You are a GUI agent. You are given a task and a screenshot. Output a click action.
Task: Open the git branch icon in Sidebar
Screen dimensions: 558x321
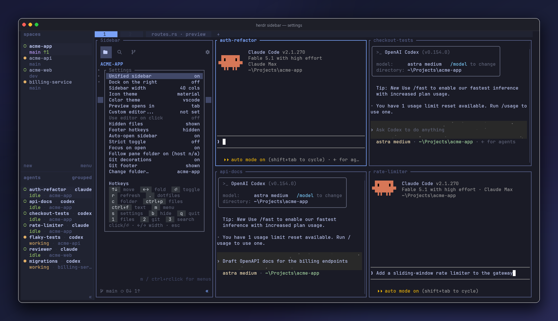[133, 52]
